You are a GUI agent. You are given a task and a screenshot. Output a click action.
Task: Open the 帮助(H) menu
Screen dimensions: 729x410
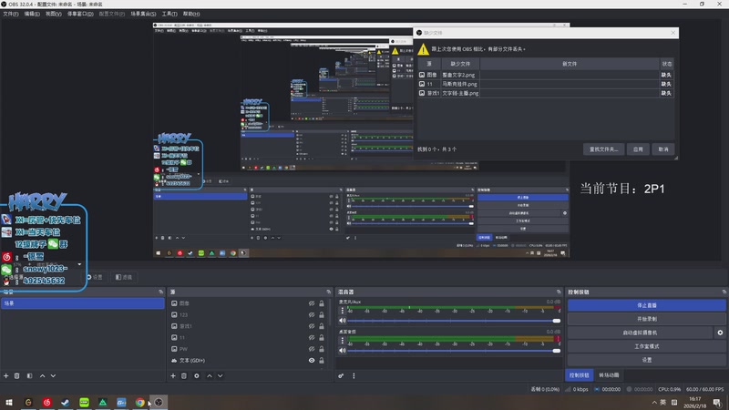(x=191, y=14)
